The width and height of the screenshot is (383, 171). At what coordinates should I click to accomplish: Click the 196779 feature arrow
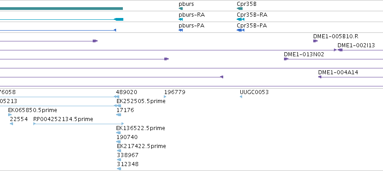pyautogui.click(x=165, y=97)
